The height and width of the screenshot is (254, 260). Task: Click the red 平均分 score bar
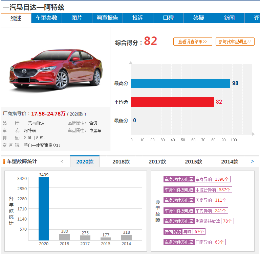172,102
